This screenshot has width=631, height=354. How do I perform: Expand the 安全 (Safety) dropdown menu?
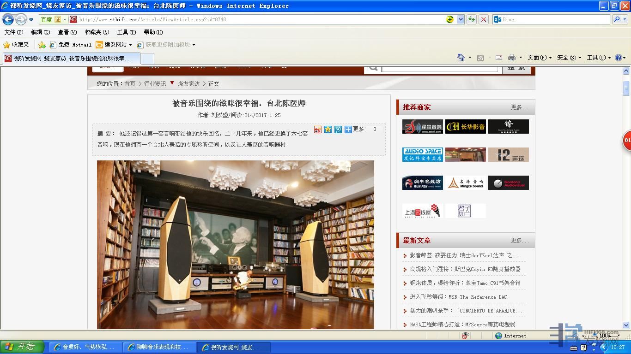pyautogui.click(x=569, y=58)
